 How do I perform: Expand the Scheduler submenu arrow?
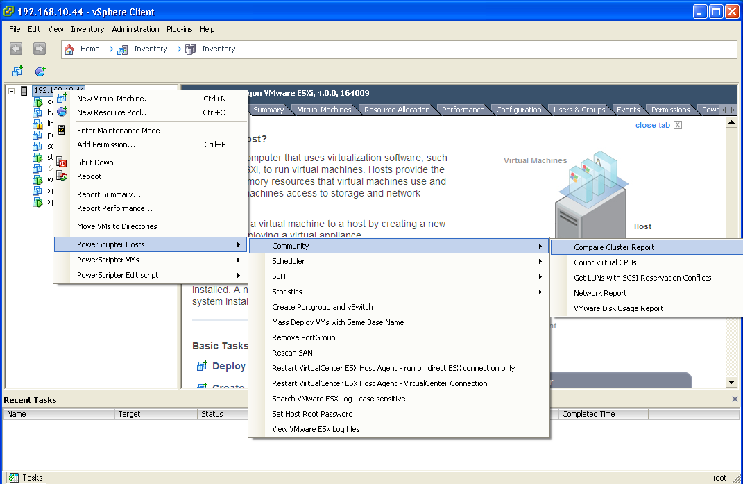pyautogui.click(x=540, y=262)
